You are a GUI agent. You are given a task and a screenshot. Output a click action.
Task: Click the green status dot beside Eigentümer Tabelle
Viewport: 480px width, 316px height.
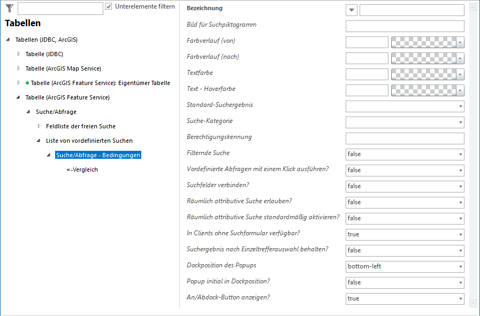pyautogui.click(x=27, y=83)
